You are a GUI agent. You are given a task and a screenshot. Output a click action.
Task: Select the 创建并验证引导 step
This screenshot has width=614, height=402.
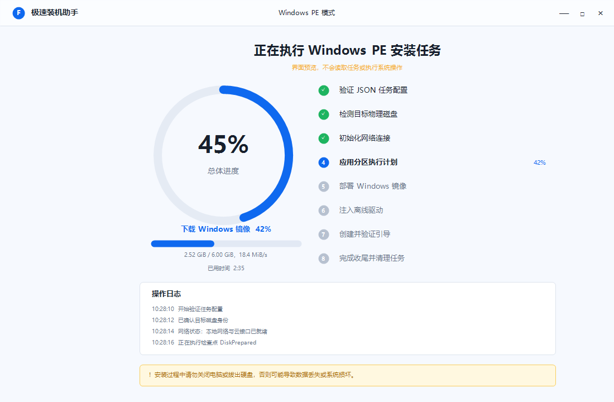[x=364, y=234]
